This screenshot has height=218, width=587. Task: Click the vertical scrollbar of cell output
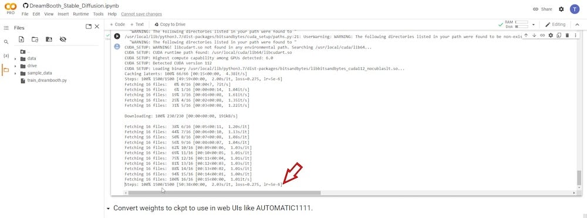click(x=579, y=178)
